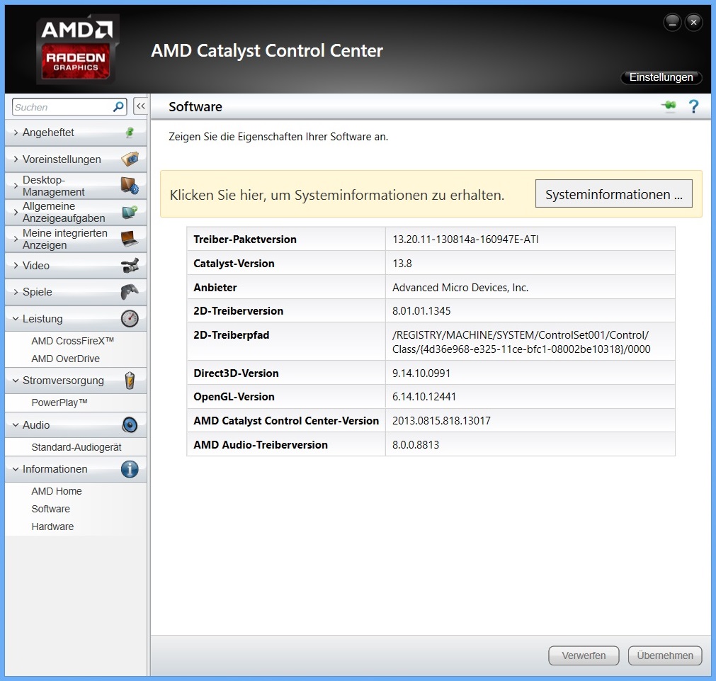Collapse the Leistung section

tap(16, 319)
